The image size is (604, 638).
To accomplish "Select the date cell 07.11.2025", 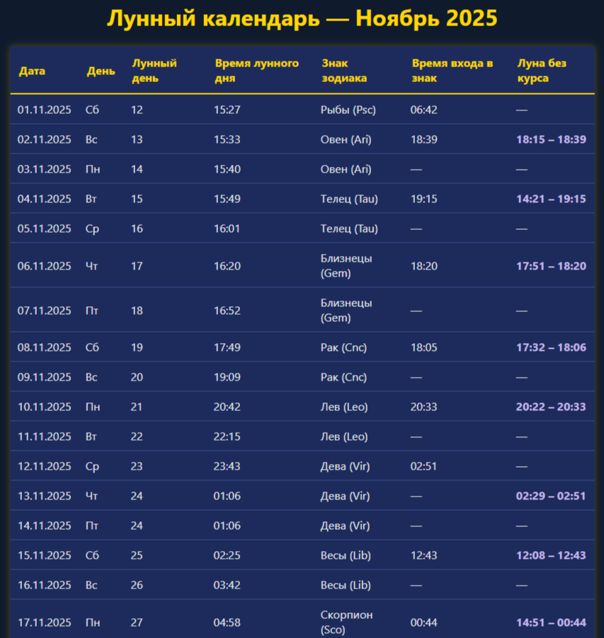I will (45, 311).
